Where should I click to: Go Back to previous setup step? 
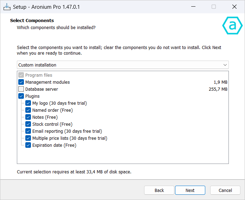tap(159, 190)
